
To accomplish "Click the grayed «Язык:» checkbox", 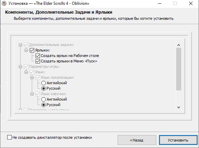I will coord(32,72).
